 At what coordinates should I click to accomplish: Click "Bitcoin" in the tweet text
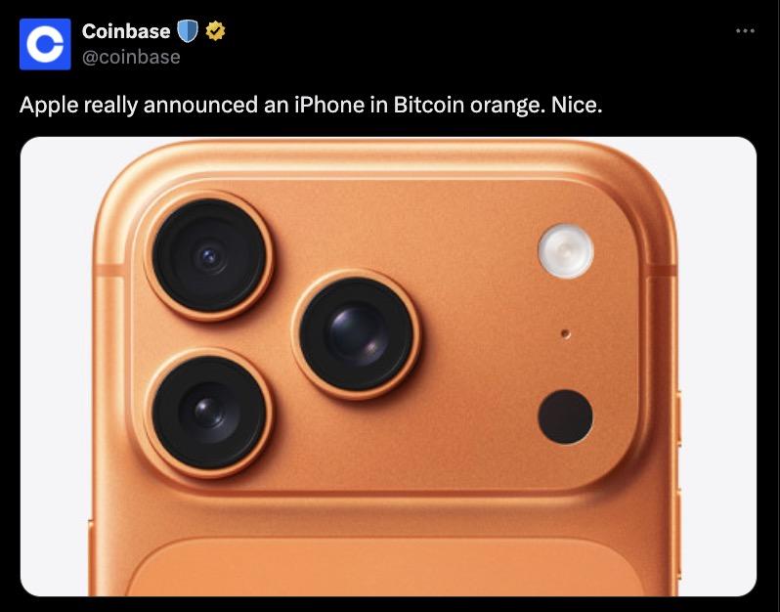click(428, 105)
